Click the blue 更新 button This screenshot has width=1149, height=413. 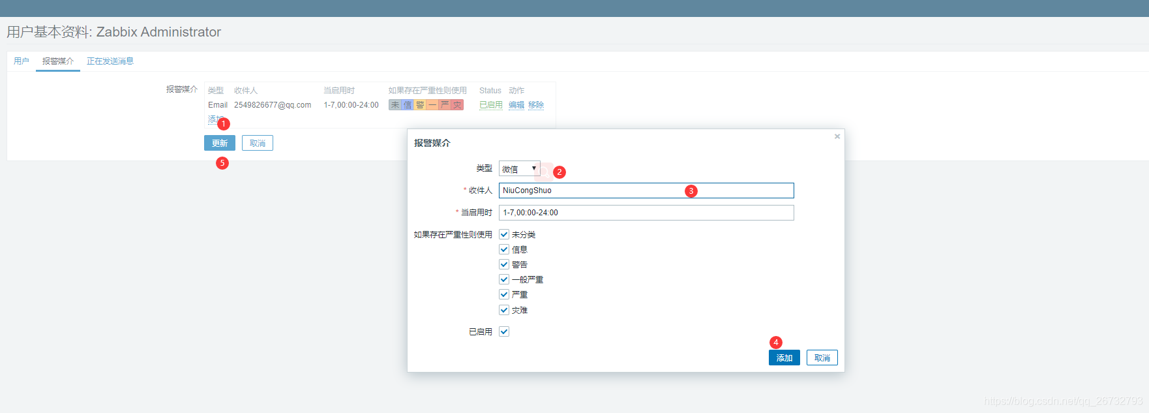[x=220, y=143]
